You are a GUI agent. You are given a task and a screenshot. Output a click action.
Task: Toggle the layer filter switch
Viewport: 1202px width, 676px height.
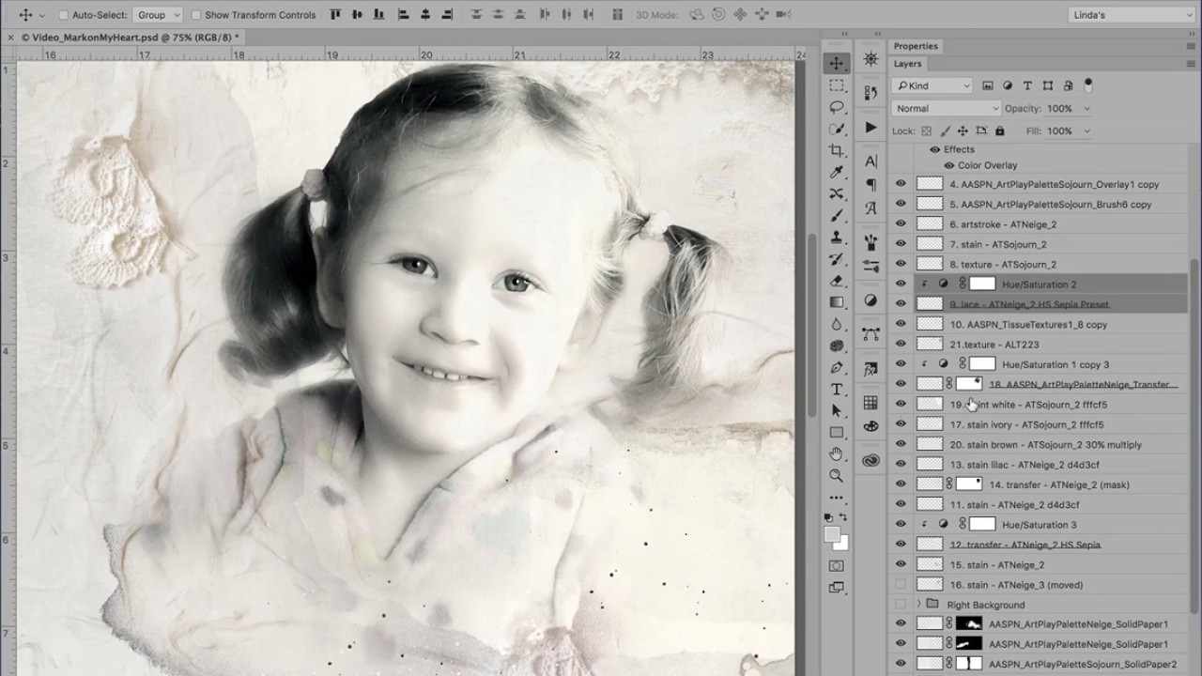coord(1088,85)
